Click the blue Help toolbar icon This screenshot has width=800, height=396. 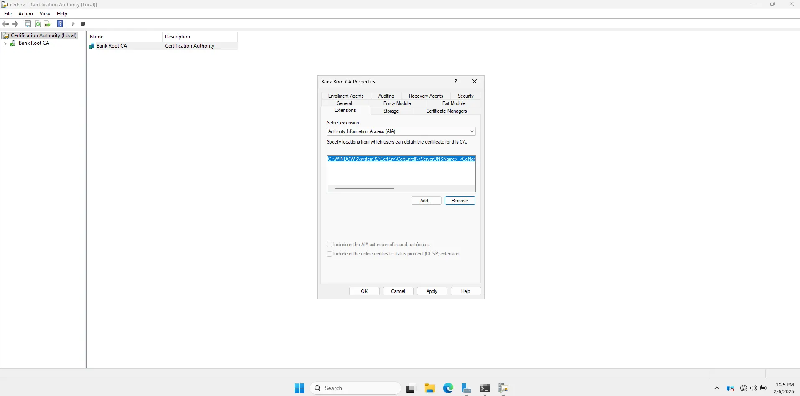(60, 24)
